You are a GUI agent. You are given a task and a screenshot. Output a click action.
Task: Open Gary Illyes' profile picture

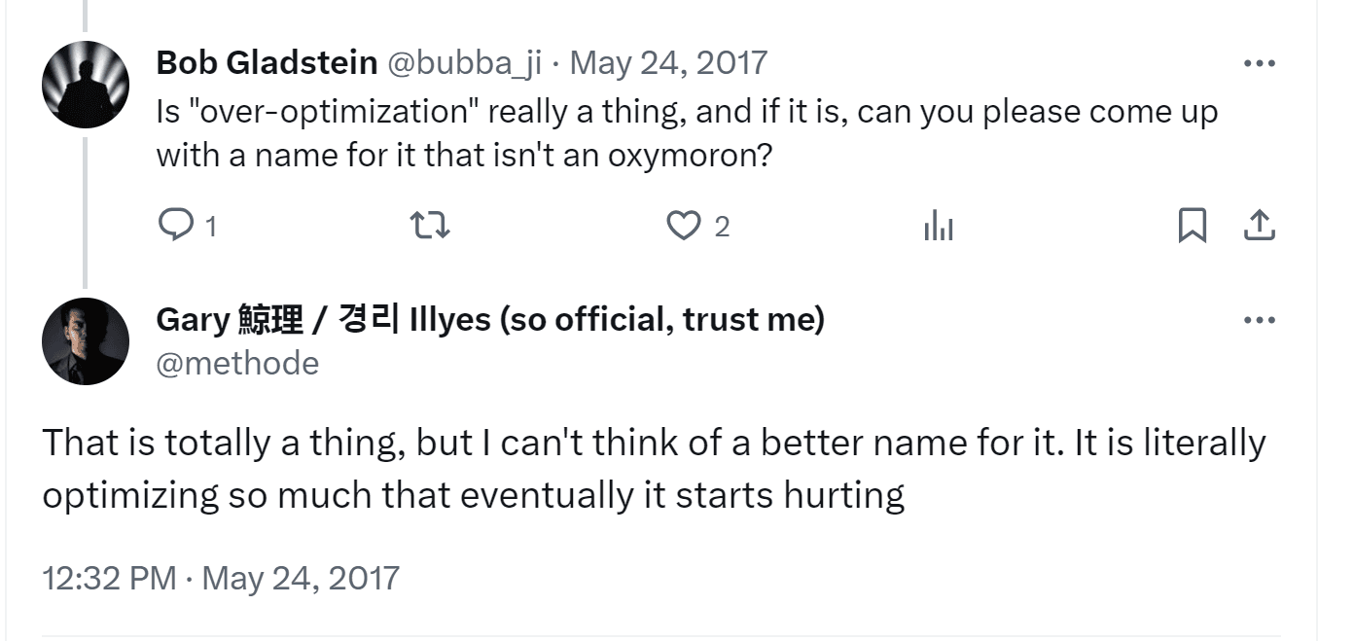point(86,341)
